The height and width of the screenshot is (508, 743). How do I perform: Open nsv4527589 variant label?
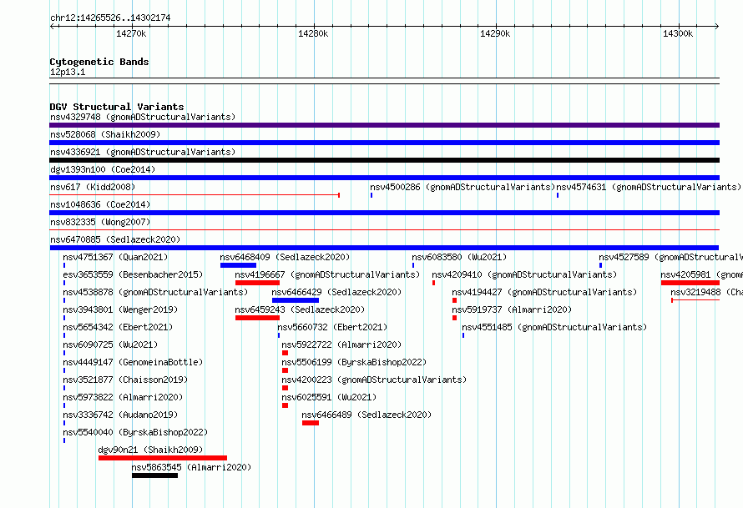[670, 257]
